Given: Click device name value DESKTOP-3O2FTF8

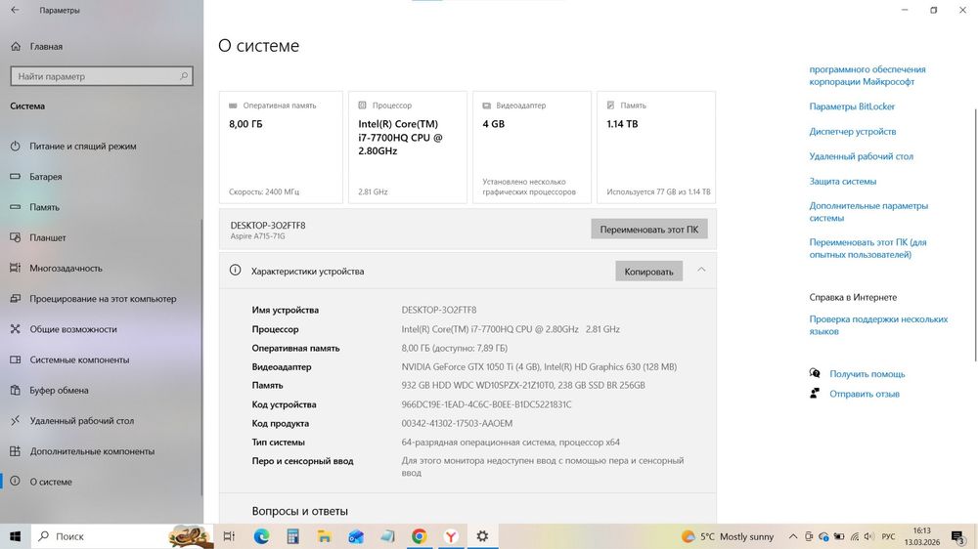Looking at the screenshot, I should pos(438,310).
